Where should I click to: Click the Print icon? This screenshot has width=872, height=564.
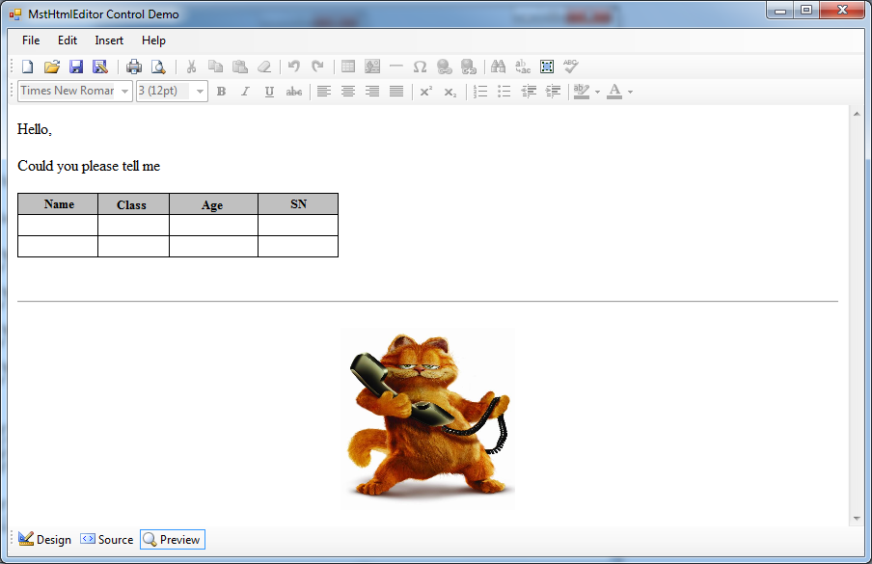[134, 67]
